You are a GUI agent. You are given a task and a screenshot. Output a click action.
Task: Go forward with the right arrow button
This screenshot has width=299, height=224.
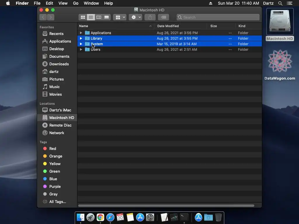[x=51, y=17]
